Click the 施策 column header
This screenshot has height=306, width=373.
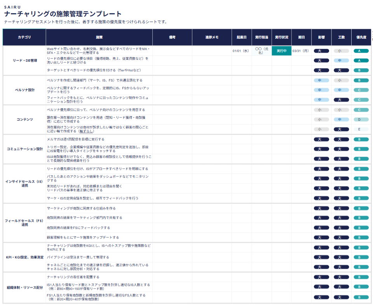pyautogui.click(x=99, y=37)
